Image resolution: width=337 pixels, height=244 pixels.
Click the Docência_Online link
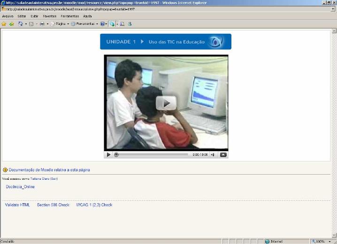pyautogui.click(x=20, y=187)
